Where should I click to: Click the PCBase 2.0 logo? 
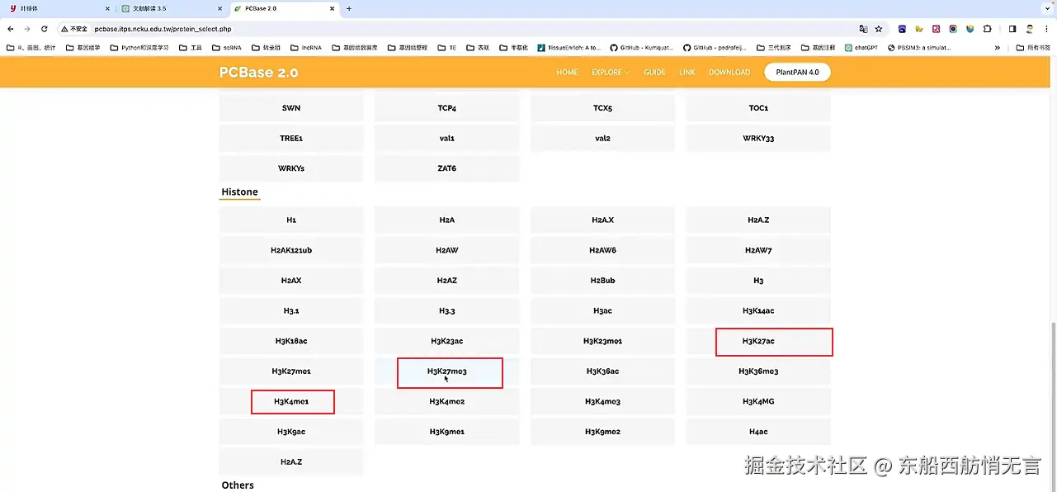pos(259,73)
